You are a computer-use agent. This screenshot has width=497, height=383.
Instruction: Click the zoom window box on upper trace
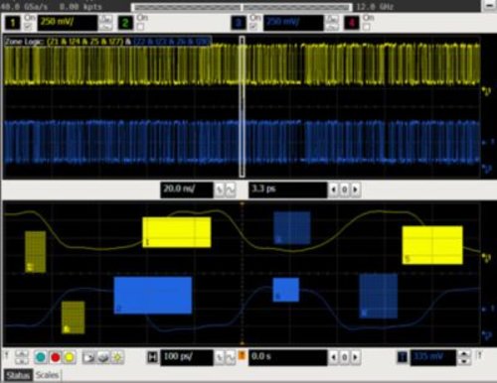tap(243, 106)
